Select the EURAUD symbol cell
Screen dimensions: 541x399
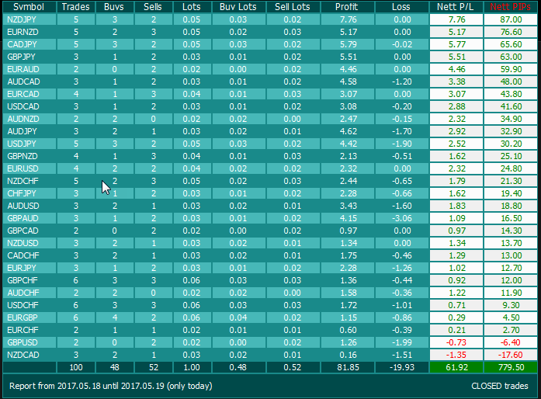(29, 69)
